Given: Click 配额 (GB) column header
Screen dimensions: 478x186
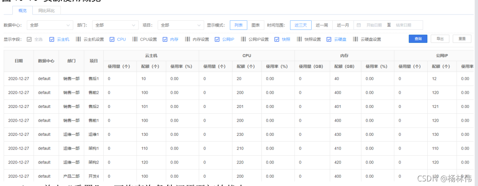Looking at the screenshot, I should click(x=346, y=66).
